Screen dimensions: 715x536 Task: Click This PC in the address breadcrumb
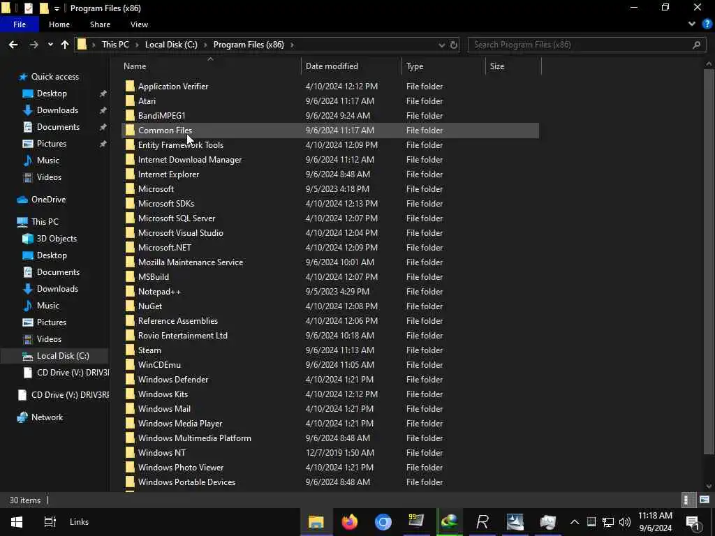click(x=115, y=45)
